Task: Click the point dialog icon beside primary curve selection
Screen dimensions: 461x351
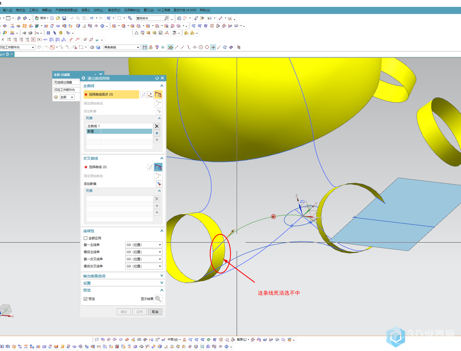Action: (x=150, y=94)
